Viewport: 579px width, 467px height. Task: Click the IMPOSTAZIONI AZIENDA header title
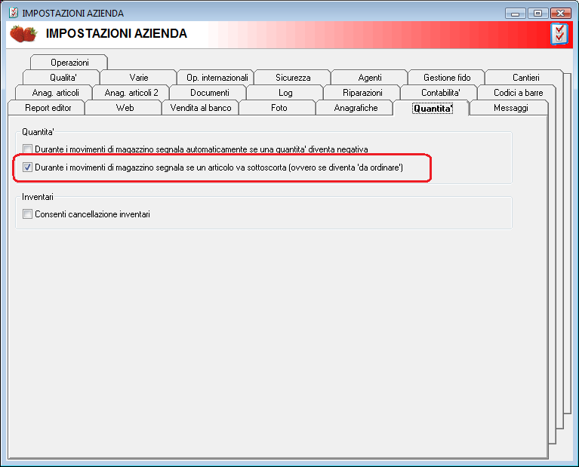[116, 34]
